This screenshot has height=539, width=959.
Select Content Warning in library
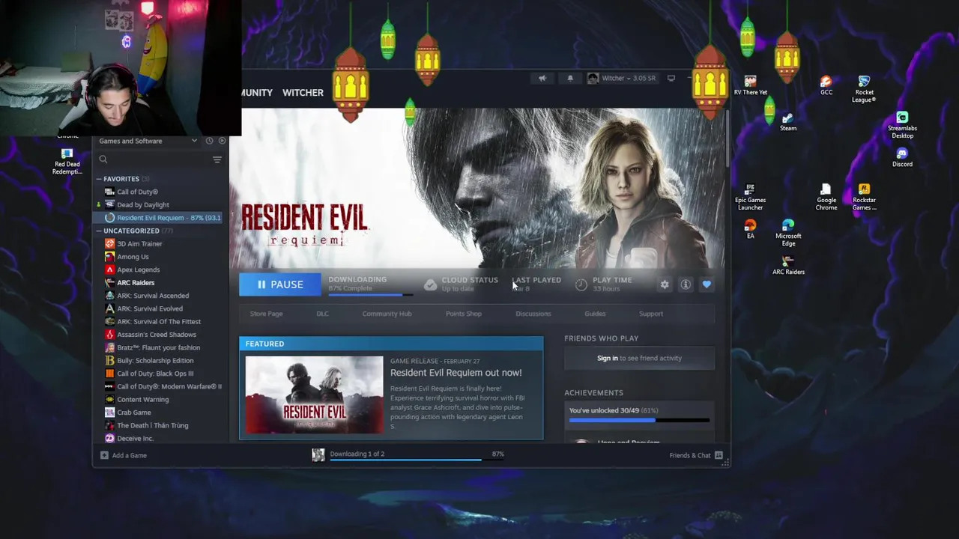click(142, 400)
